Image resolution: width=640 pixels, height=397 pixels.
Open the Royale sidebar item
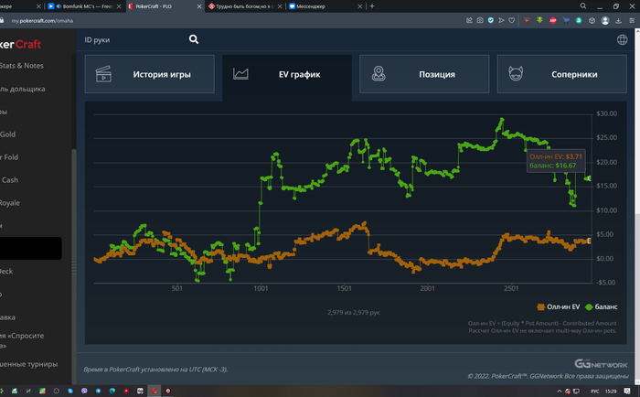[x=10, y=202]
